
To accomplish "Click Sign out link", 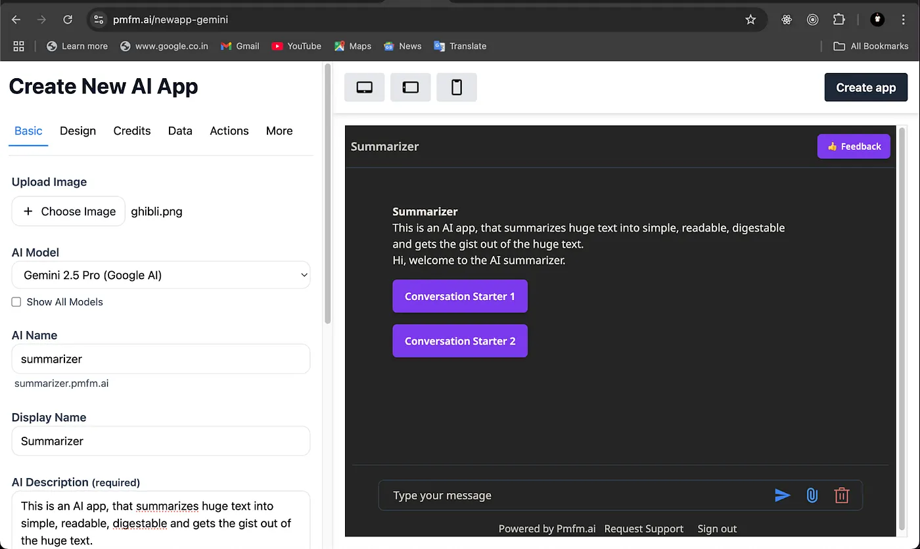I will point(717,529).
